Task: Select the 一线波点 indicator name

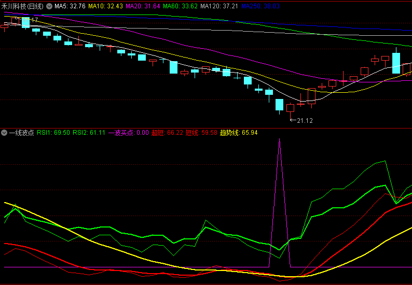Action: 22,133
